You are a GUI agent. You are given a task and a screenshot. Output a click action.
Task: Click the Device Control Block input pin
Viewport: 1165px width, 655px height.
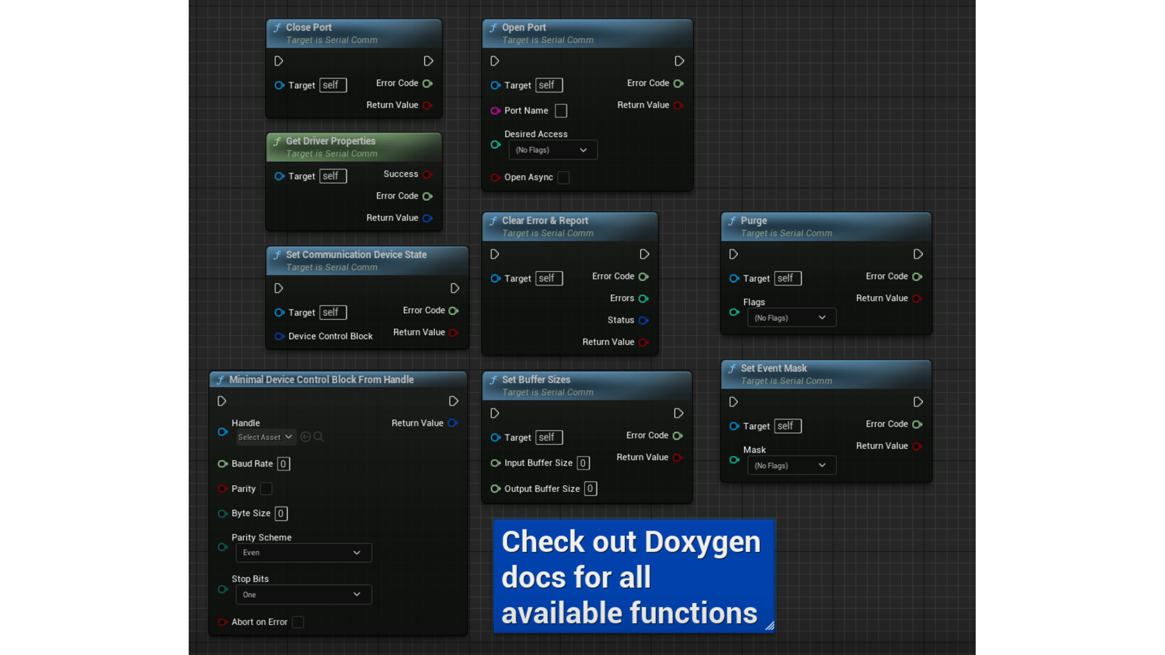click(x=279, y=336)
